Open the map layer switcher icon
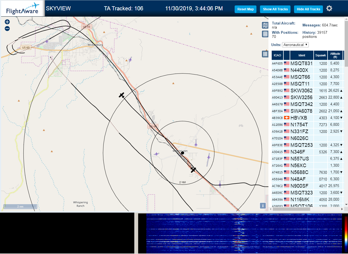Image resolution: width=348 pixels, height=254 pixels. 265,25
